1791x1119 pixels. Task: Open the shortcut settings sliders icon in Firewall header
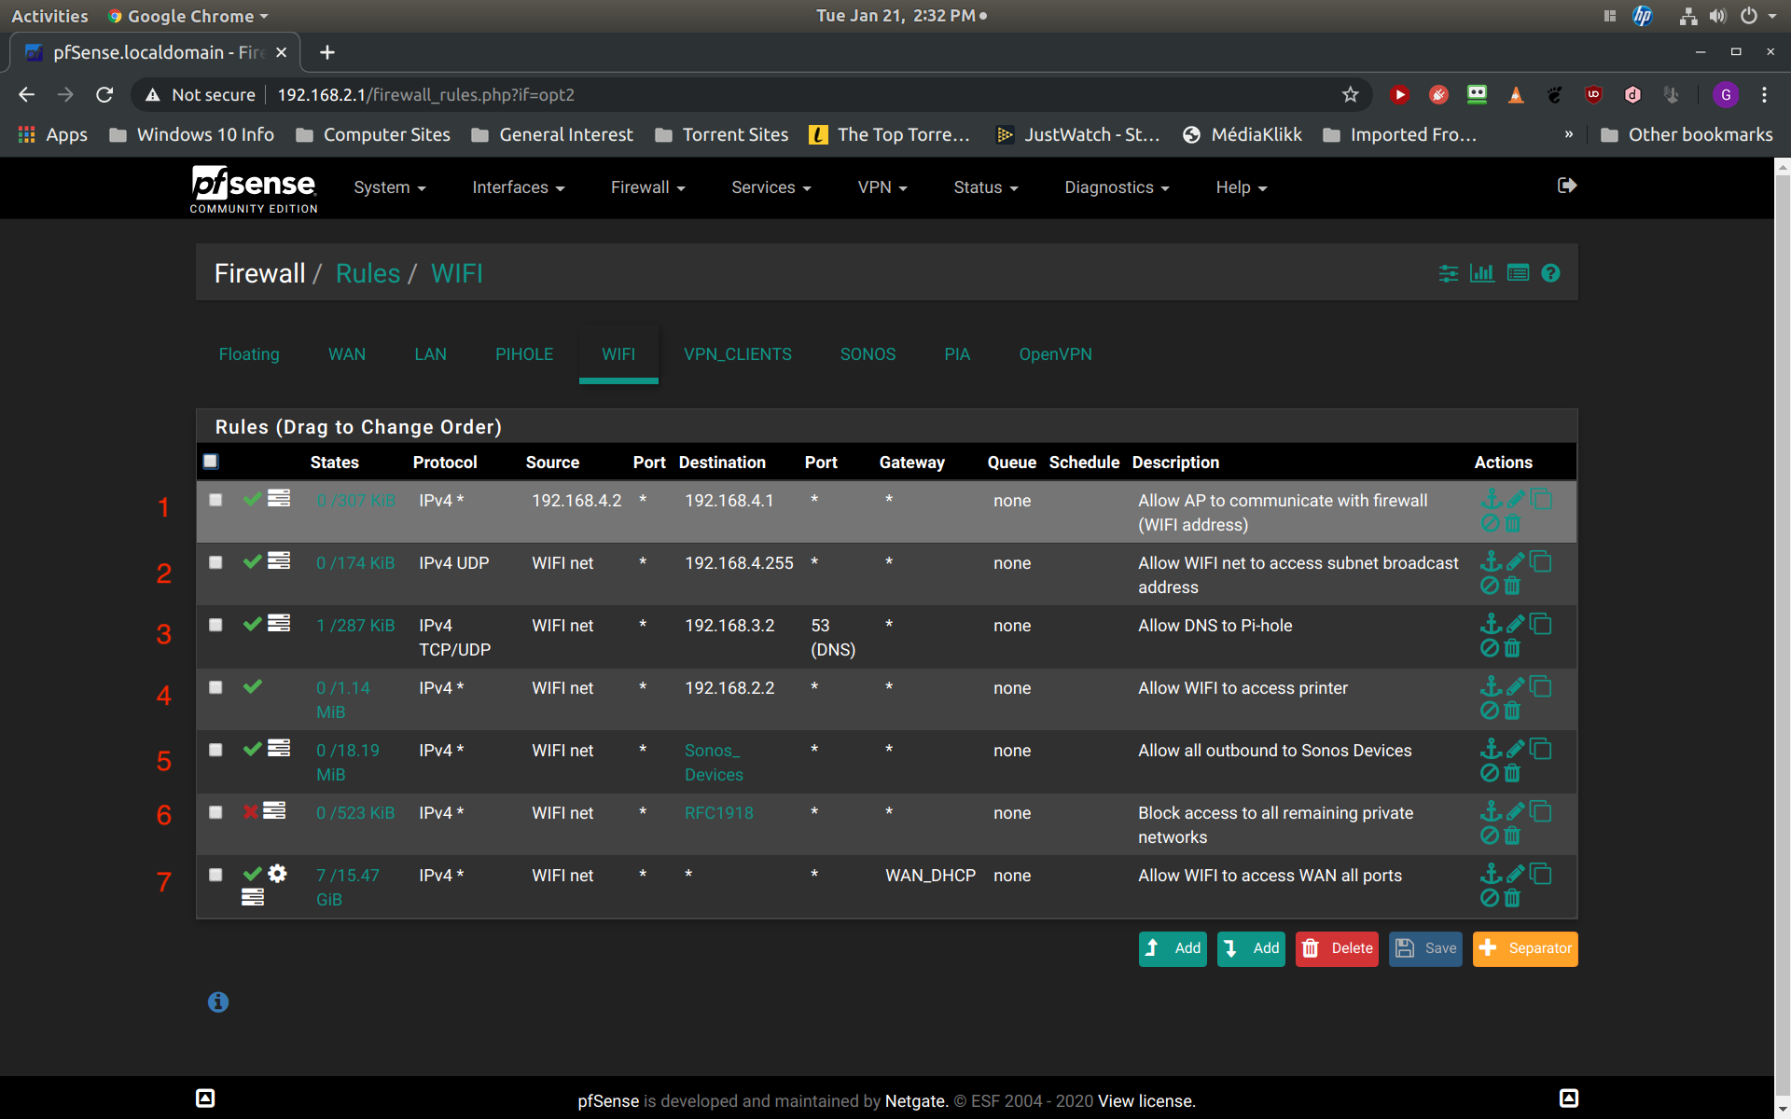[1448, 273]
